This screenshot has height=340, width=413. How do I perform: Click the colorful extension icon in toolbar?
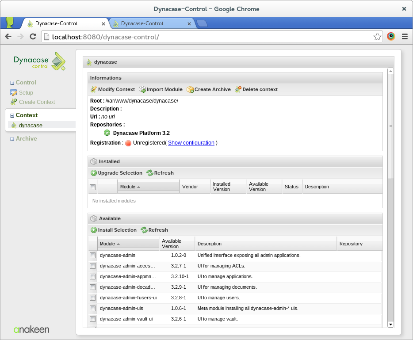click(x=391, y=36)
